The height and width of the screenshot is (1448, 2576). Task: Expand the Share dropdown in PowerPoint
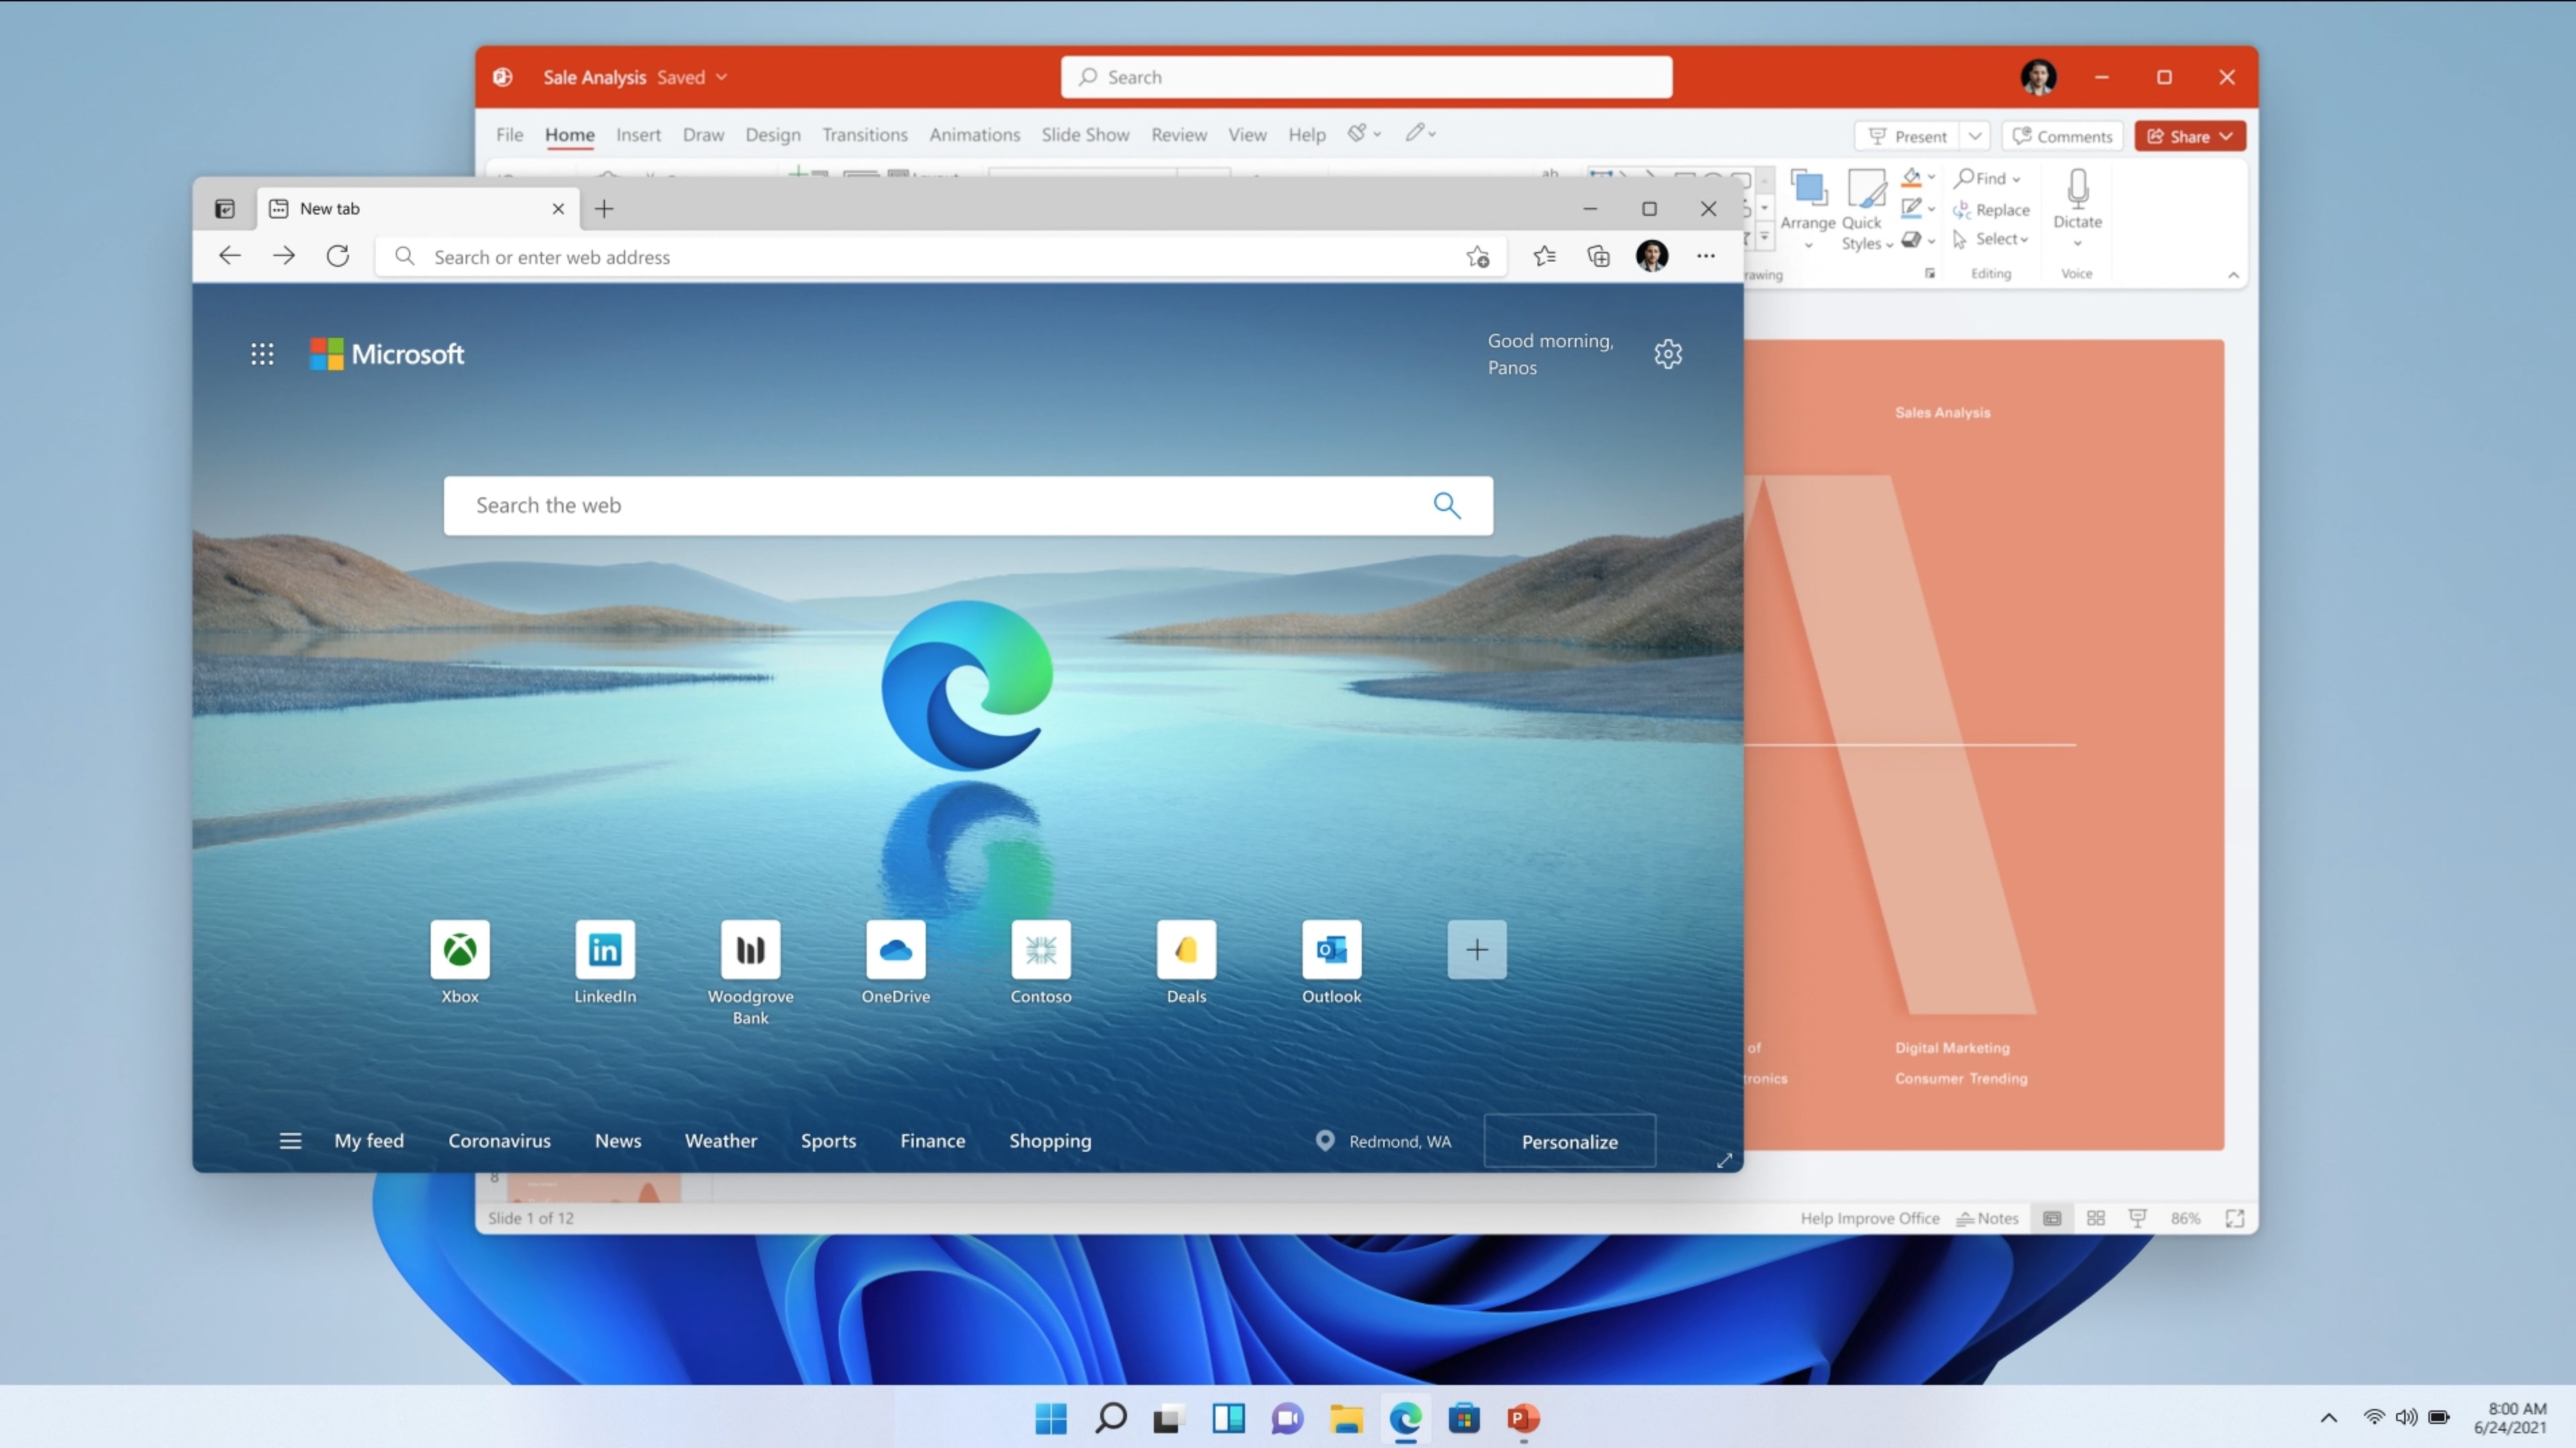pyautogui.click(x=2226, y=136)
